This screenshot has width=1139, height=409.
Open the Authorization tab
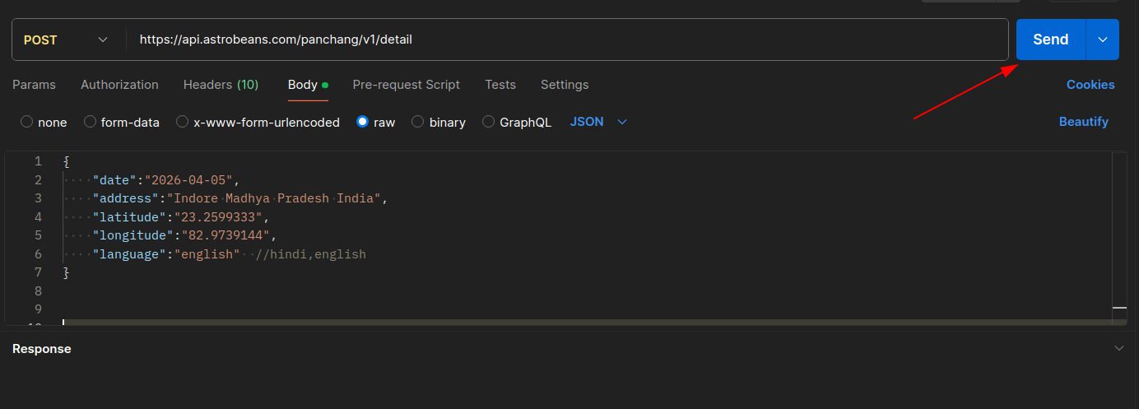[x=119, y=85]
